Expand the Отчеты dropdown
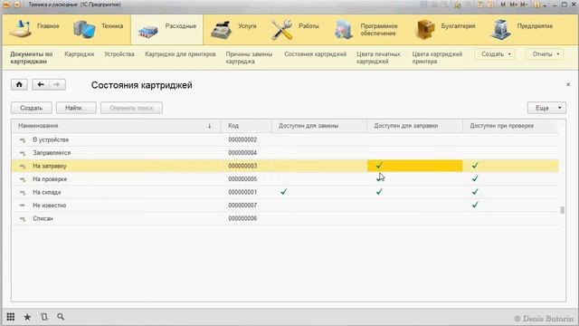This screenshot has width=579, height=326. click(545, 54)
